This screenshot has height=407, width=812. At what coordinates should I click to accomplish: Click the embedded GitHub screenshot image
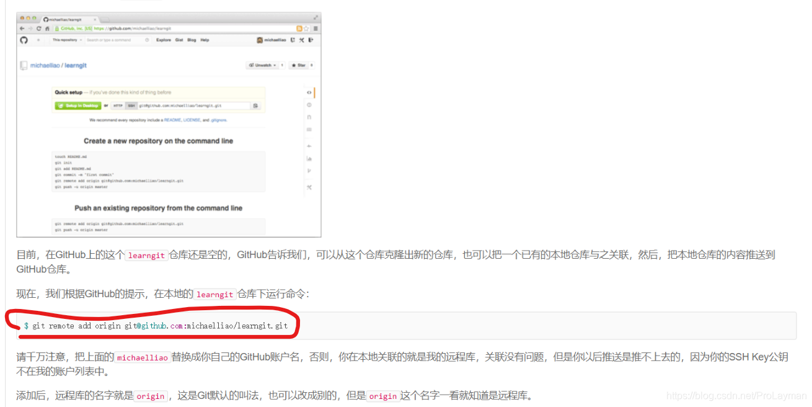click(169, 124)
